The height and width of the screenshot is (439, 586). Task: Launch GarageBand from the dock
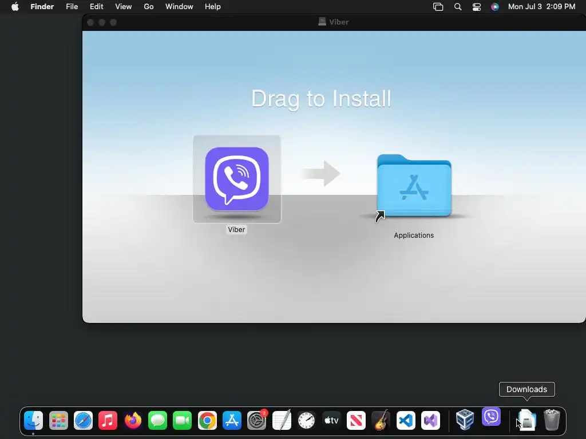tap(381, 420)
